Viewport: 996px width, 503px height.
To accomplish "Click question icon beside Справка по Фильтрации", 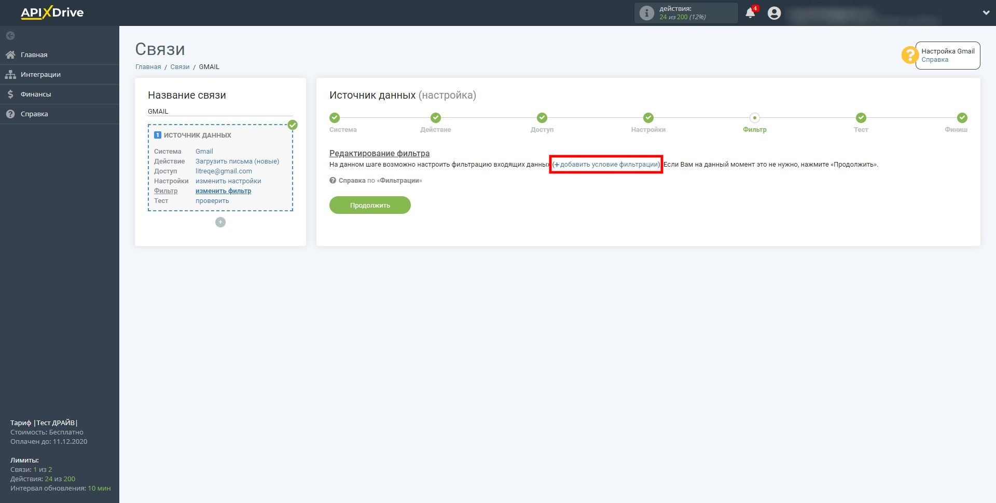I will (333, 181).
